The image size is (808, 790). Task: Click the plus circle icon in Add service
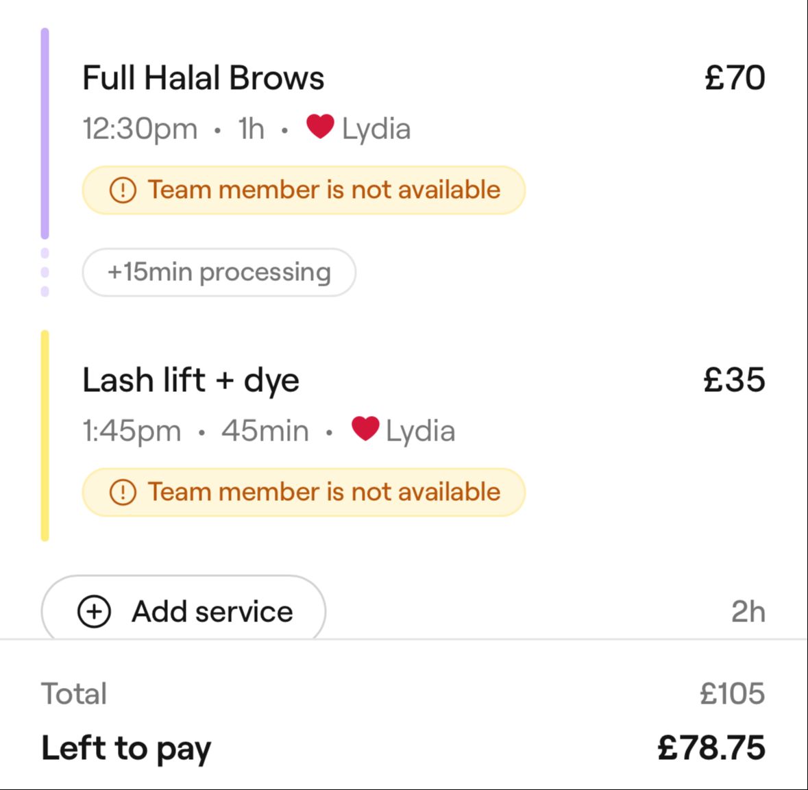(94, 611)
